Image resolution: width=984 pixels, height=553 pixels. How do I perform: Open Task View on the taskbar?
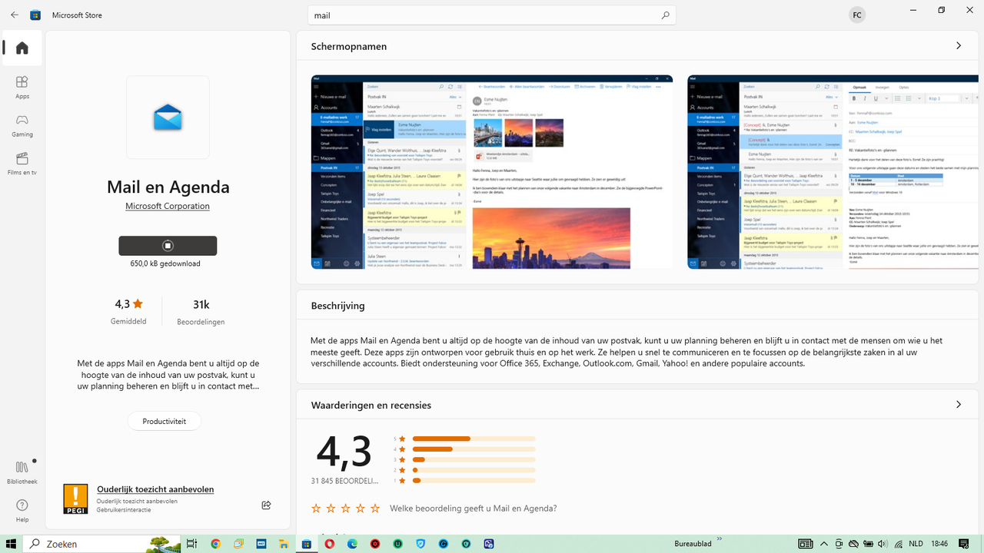(192, 544)
